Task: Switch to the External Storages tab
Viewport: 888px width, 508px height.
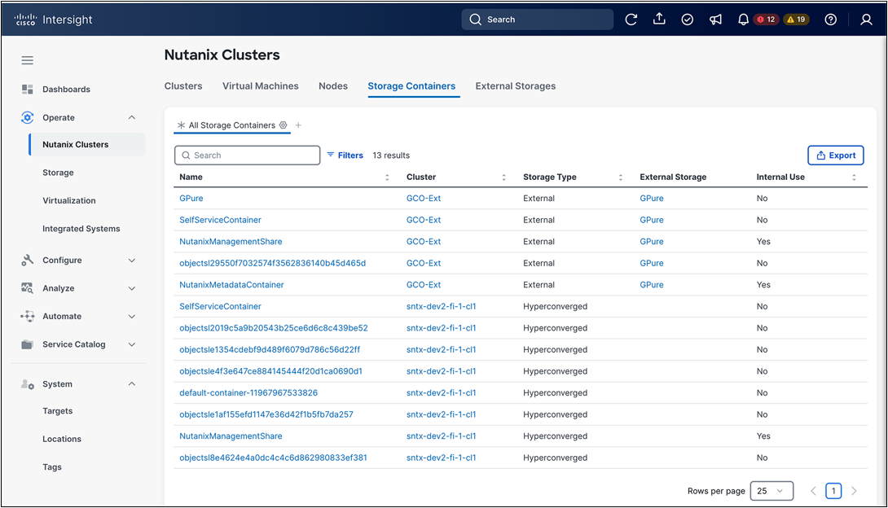Action: tap(516, 86)
